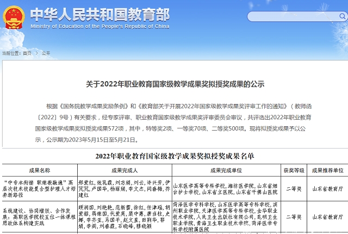The height and width of the screenshot is (234, 348).
Task: Click the 成果推荐单位 column header
Action: pyautogui.click(x=327, y=170)
